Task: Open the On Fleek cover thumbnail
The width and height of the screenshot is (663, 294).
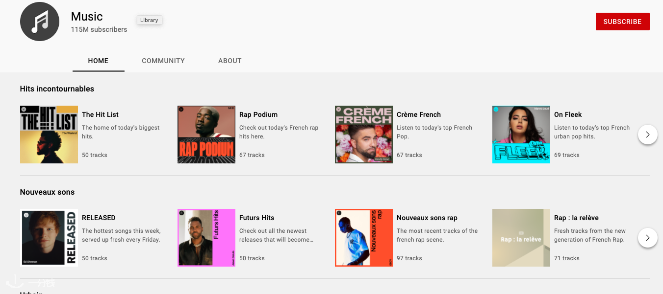Action: point(521,135)
